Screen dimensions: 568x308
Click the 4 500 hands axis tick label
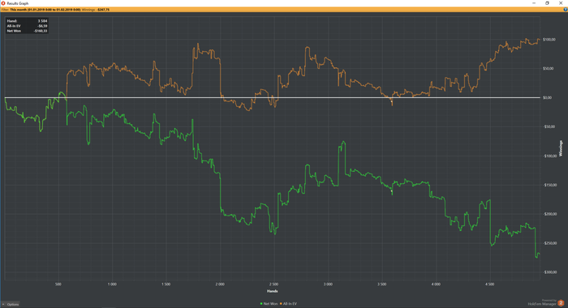[x=490, y=284]
